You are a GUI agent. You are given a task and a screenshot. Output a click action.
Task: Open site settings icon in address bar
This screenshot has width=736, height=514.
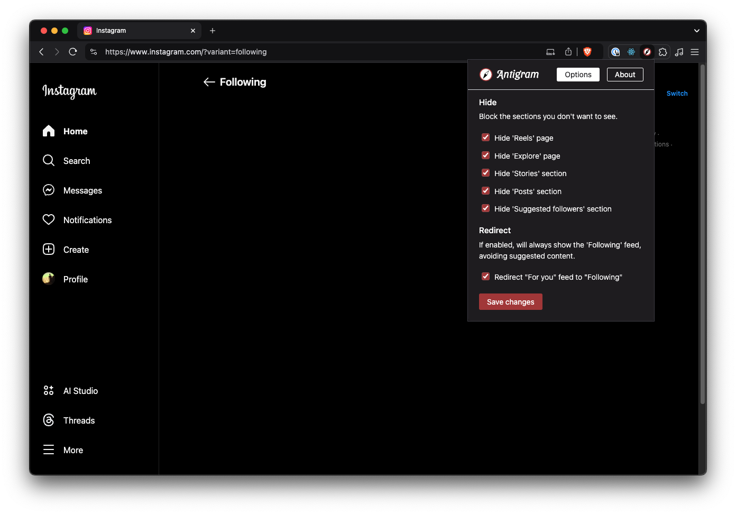[94, 52]
